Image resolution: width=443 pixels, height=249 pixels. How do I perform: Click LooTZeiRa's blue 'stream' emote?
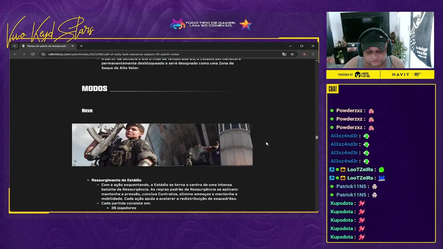click(x=381, y=178)
